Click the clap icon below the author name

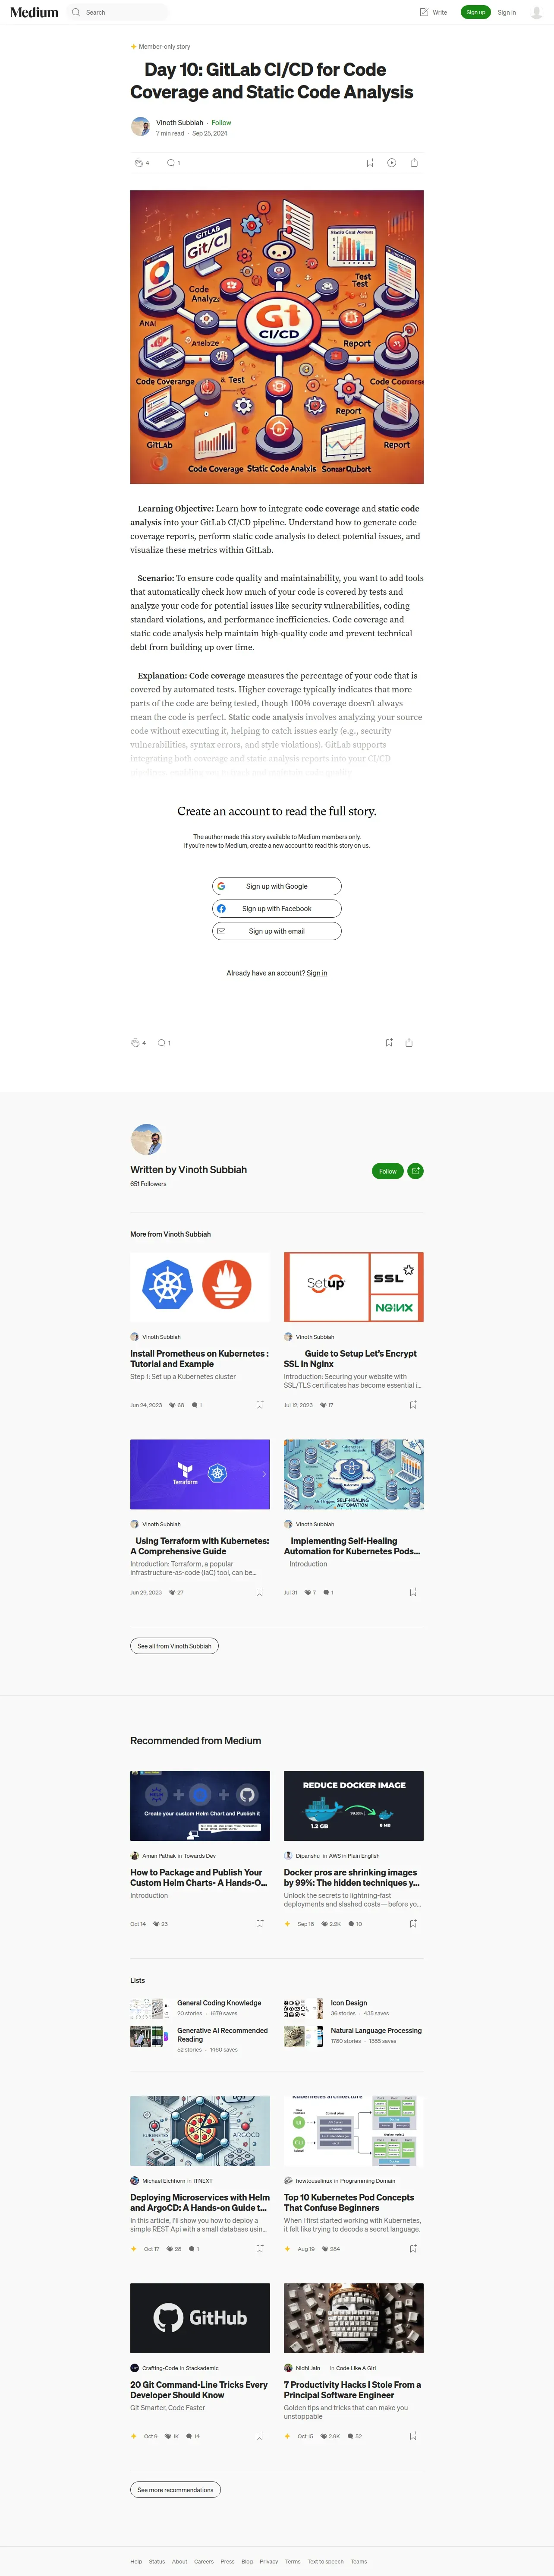[x=138, y=162]
